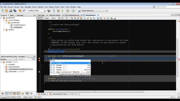Click the Search Ctrl+I input field

(x=168, y=7)
